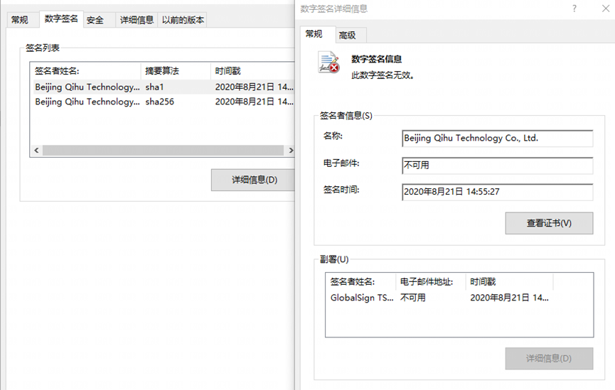Viewport: 615px width, 390px height.
Task: Click the sha1 row's timestamp 2020年8月21日
Action: [x=254, y=87]
